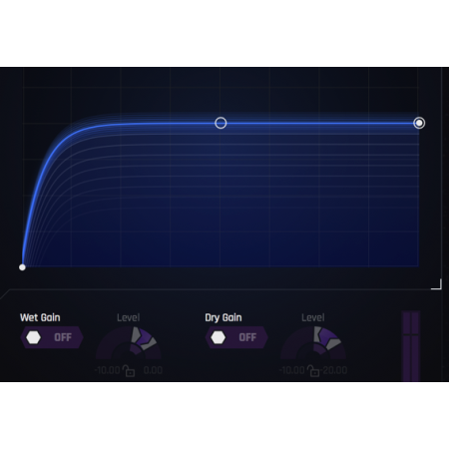Toggle the Wet Gain switch on
Screen dimensions: 449x449
click(52, 337)
